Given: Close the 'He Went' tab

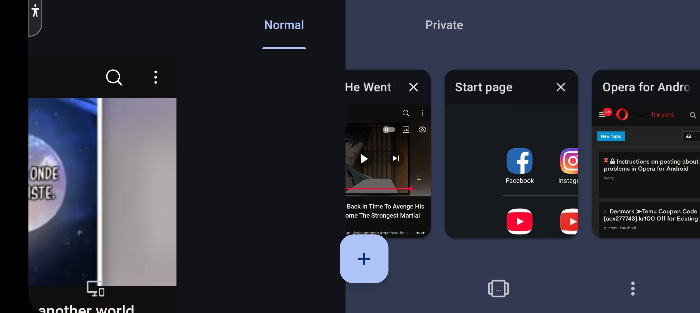Looking at the screenshot, I should click(x=414, y=87).
